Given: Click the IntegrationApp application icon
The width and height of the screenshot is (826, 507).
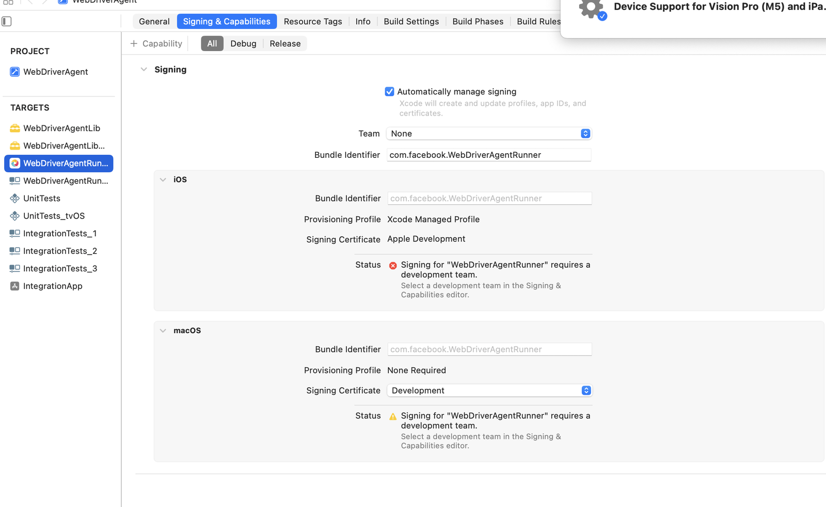Looking at the screenshot, I should (x=15, y=286).
